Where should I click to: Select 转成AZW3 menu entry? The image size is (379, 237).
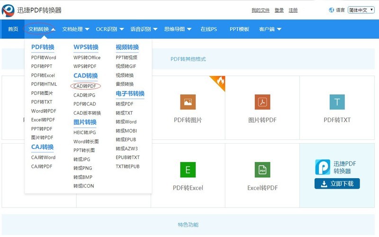tap(126, 148)
